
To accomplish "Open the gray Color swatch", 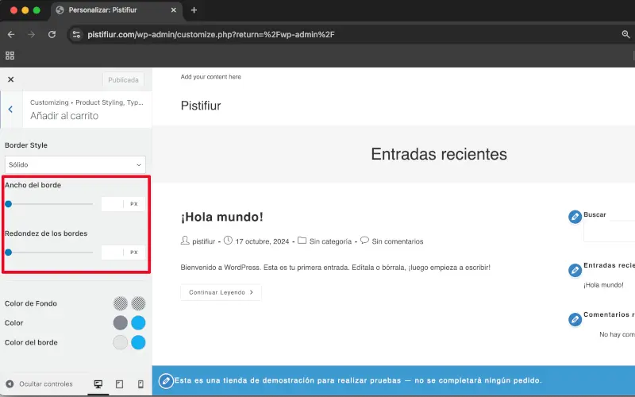I will click(121, 323).
